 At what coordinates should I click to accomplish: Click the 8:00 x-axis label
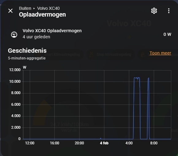(154, 143)
